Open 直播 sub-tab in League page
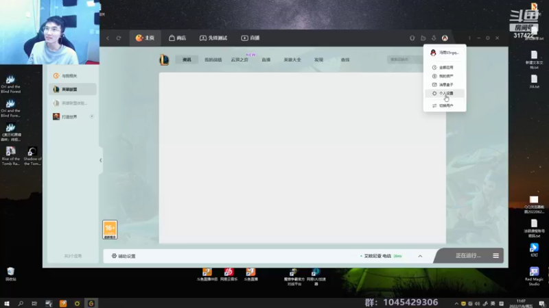The width and height of the screenshot is (549, 308). point(266,60)
